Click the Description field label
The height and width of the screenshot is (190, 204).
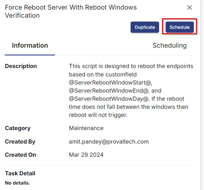coord(21,66)
